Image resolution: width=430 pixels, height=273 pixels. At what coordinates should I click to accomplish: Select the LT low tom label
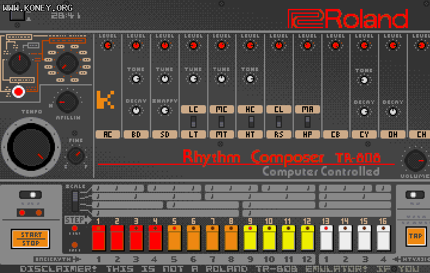[193, 134]
